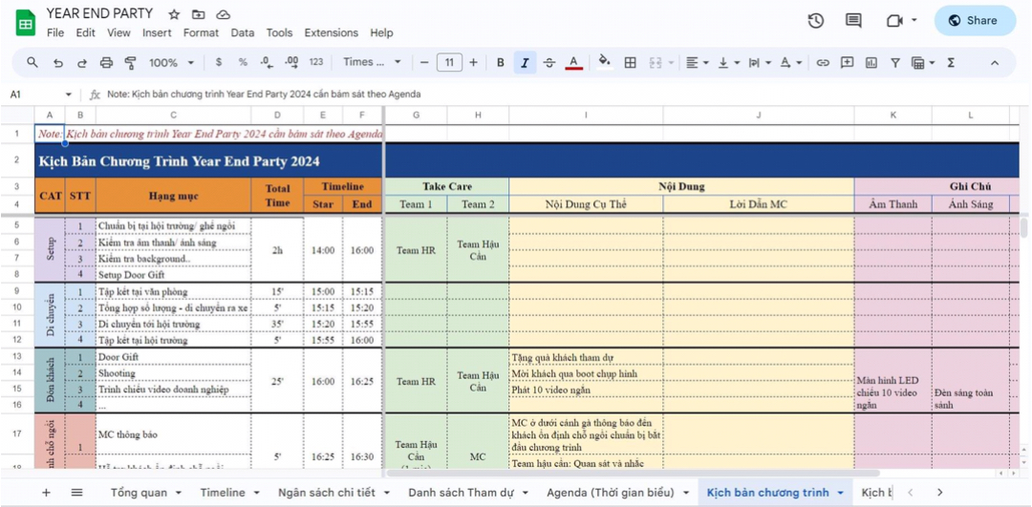
Task: Click the font size input field
Action: point(449,63)
